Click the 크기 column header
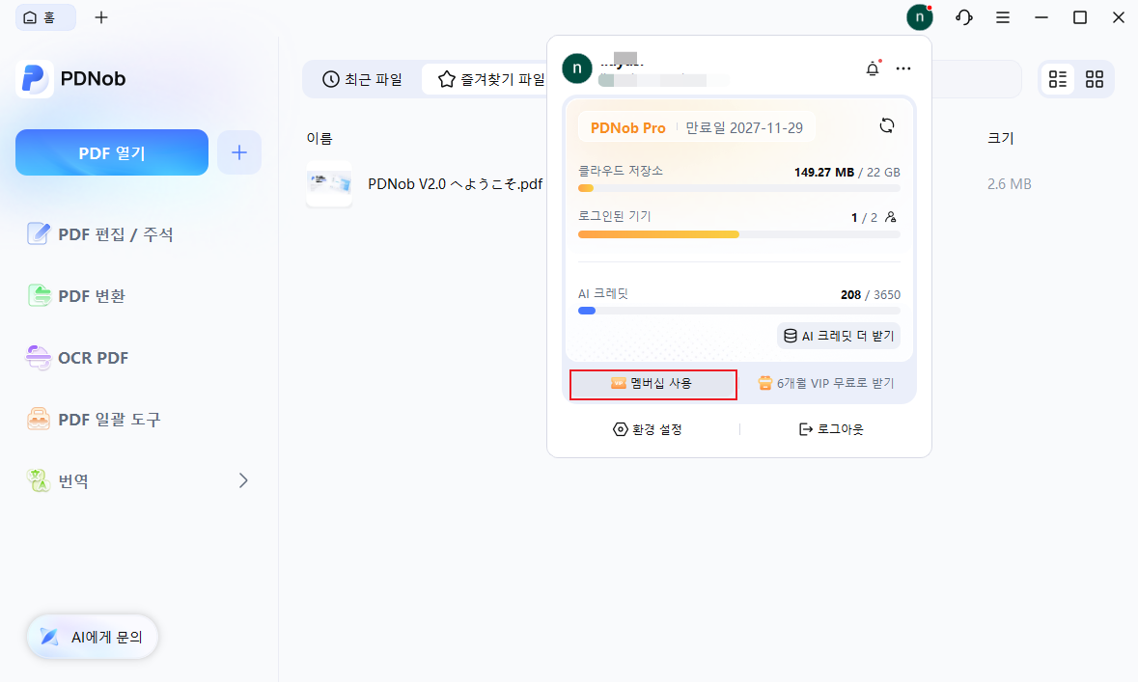 [1000, 138]
